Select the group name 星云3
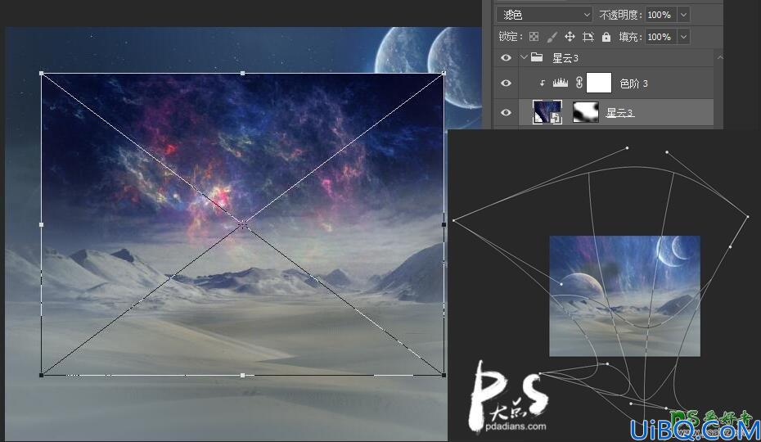 (x=565, y=58)
